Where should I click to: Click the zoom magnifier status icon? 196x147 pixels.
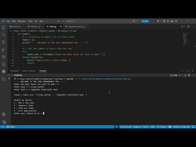(117, 127)
